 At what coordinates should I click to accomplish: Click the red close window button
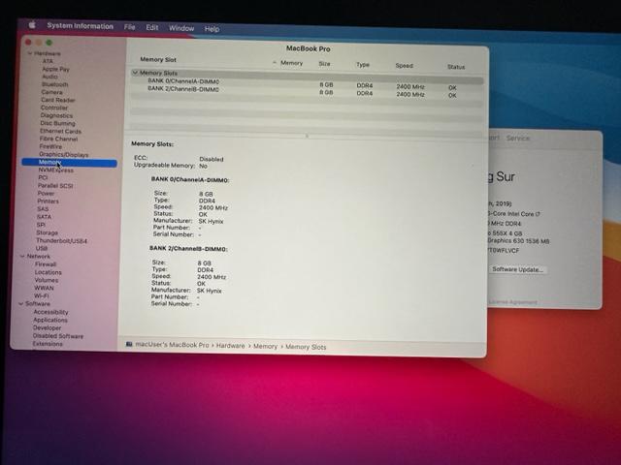[x=27, y=43]
